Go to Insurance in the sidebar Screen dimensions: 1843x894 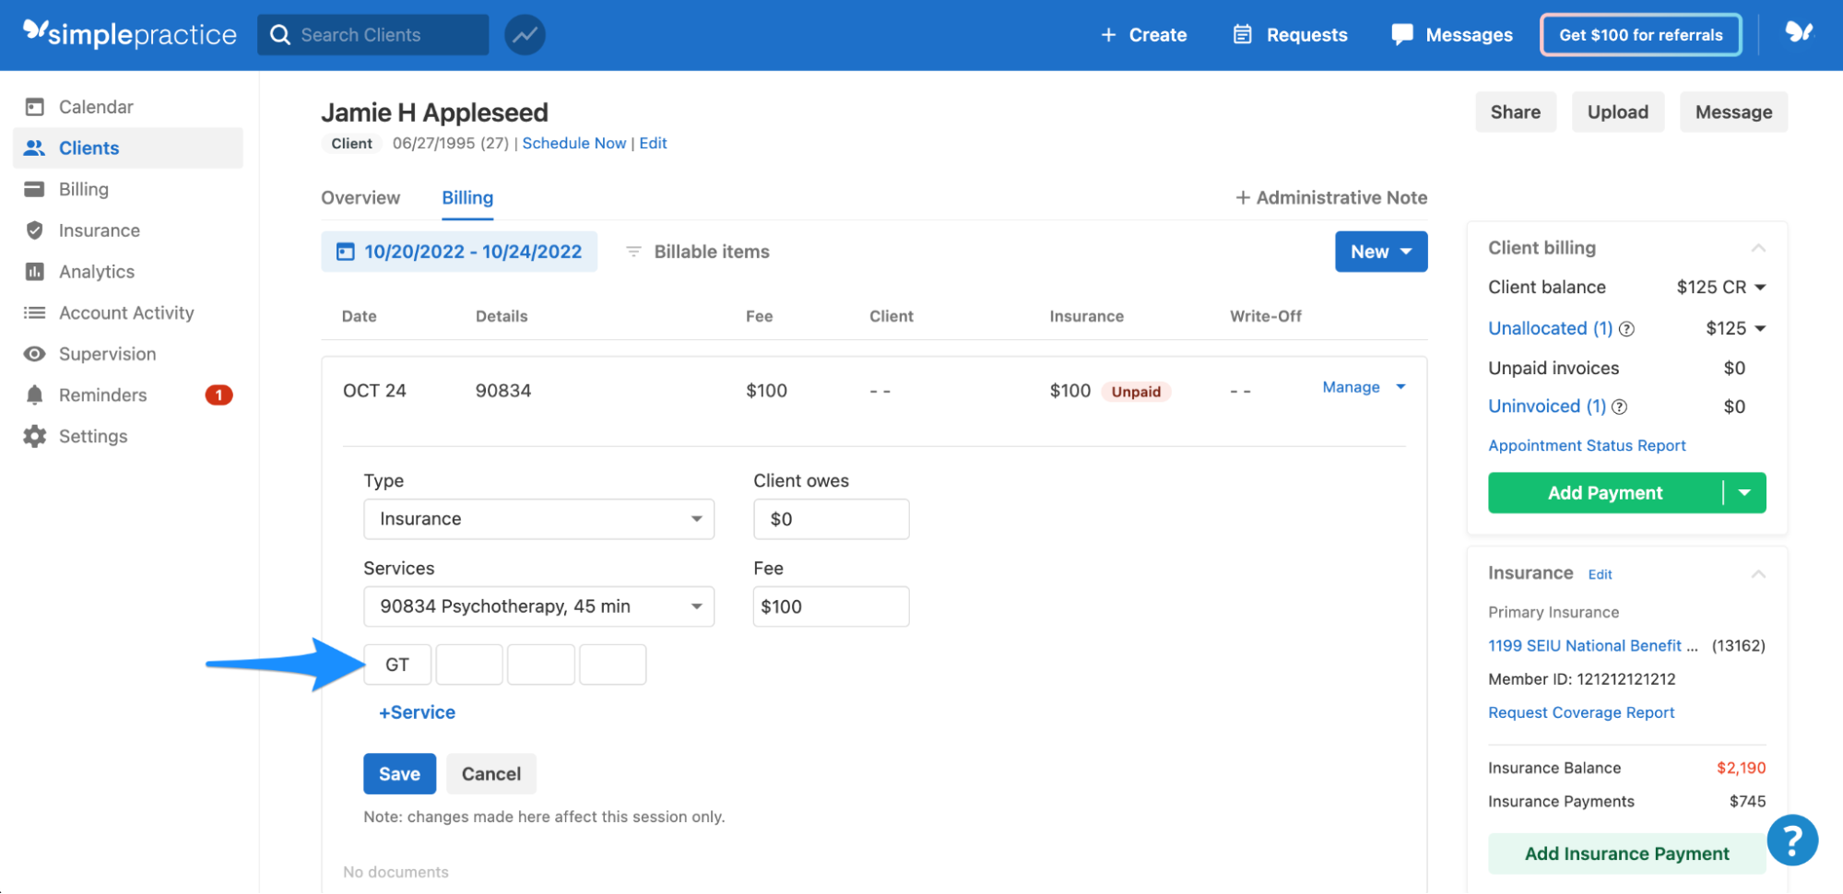coord(99,230)
